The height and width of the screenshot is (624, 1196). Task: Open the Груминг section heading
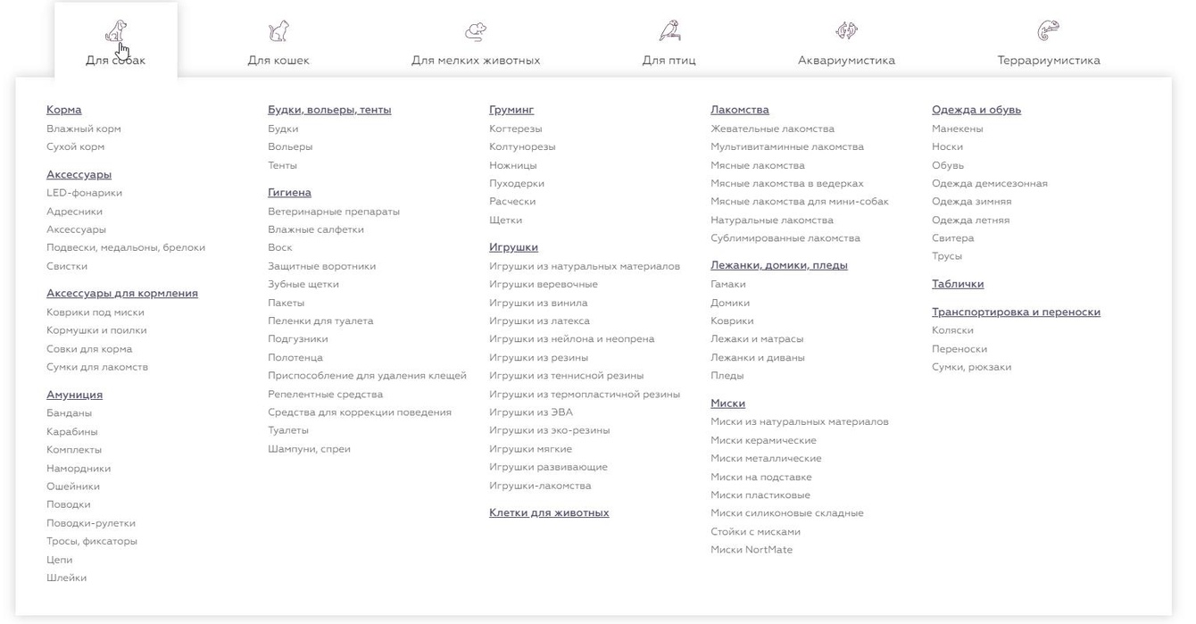(x=511, y=110)
